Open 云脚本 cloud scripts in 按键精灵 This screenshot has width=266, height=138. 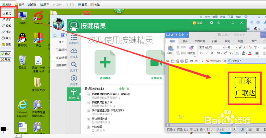74,53
